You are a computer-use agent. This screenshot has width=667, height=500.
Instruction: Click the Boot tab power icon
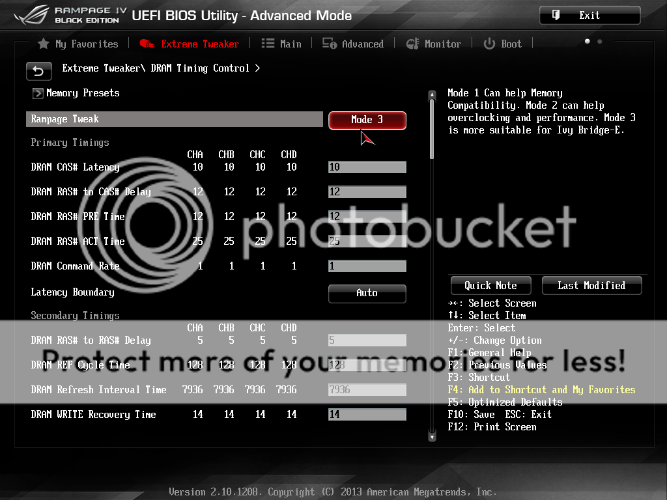click(489, 44)
